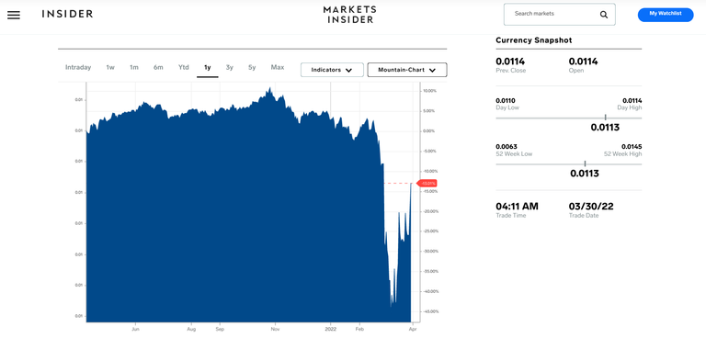Viewport: 706px width, 349px height.
Task: Switch chart to 6m range
Action: (x=158, y=67)
